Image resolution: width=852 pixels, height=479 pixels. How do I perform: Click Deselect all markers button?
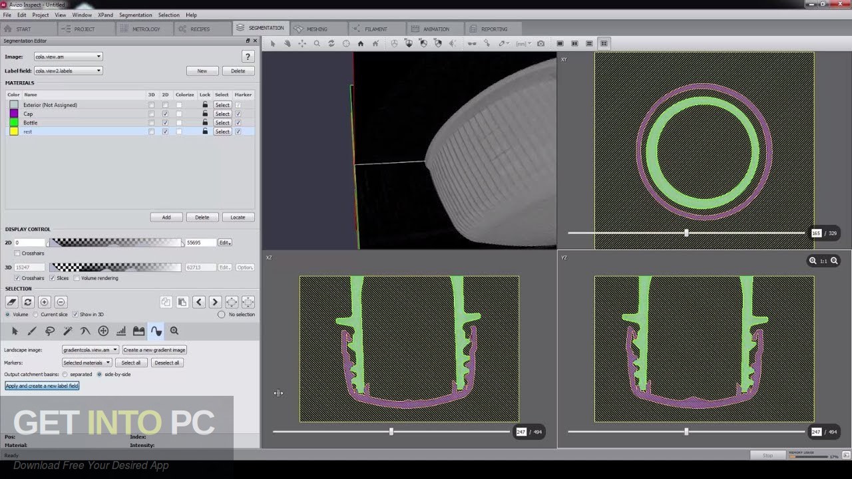point(166,363)
